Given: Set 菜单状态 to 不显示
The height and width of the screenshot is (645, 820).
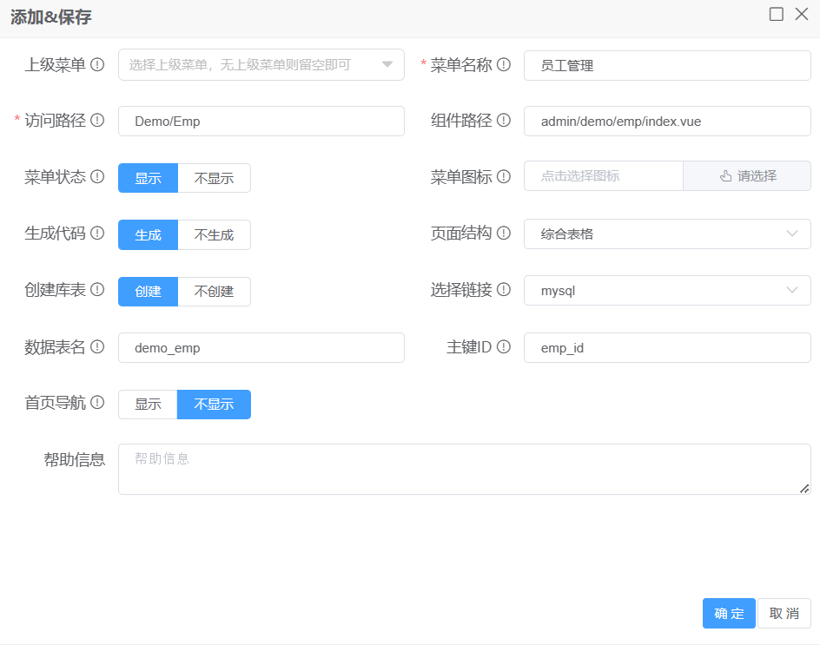Looking at the screenshot, I should tap(214, 178).
